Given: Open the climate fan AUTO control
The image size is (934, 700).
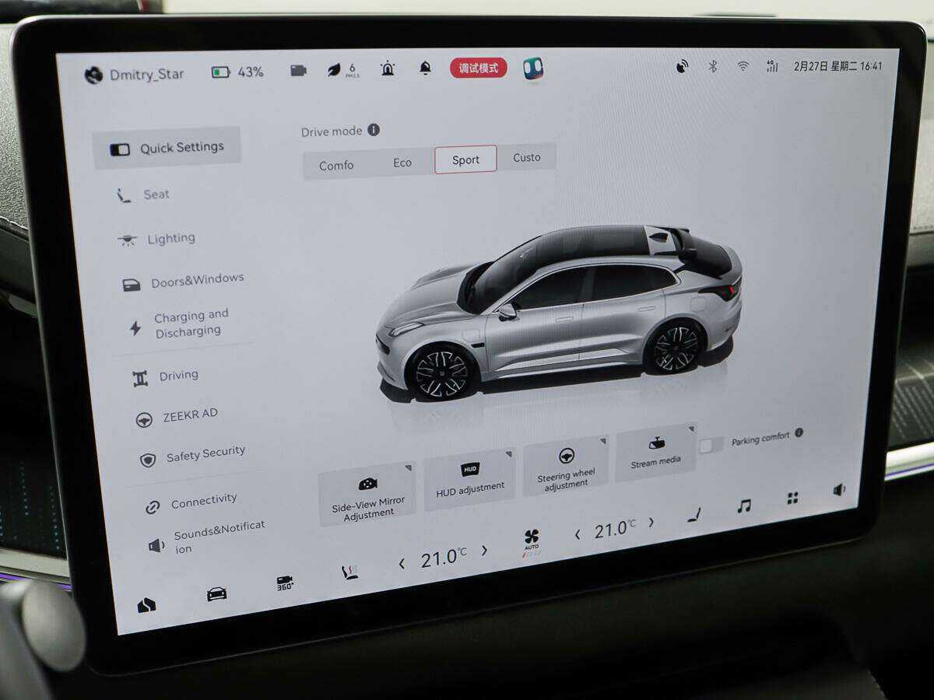Looking at the screenshot, I should [x=532, y=540].
